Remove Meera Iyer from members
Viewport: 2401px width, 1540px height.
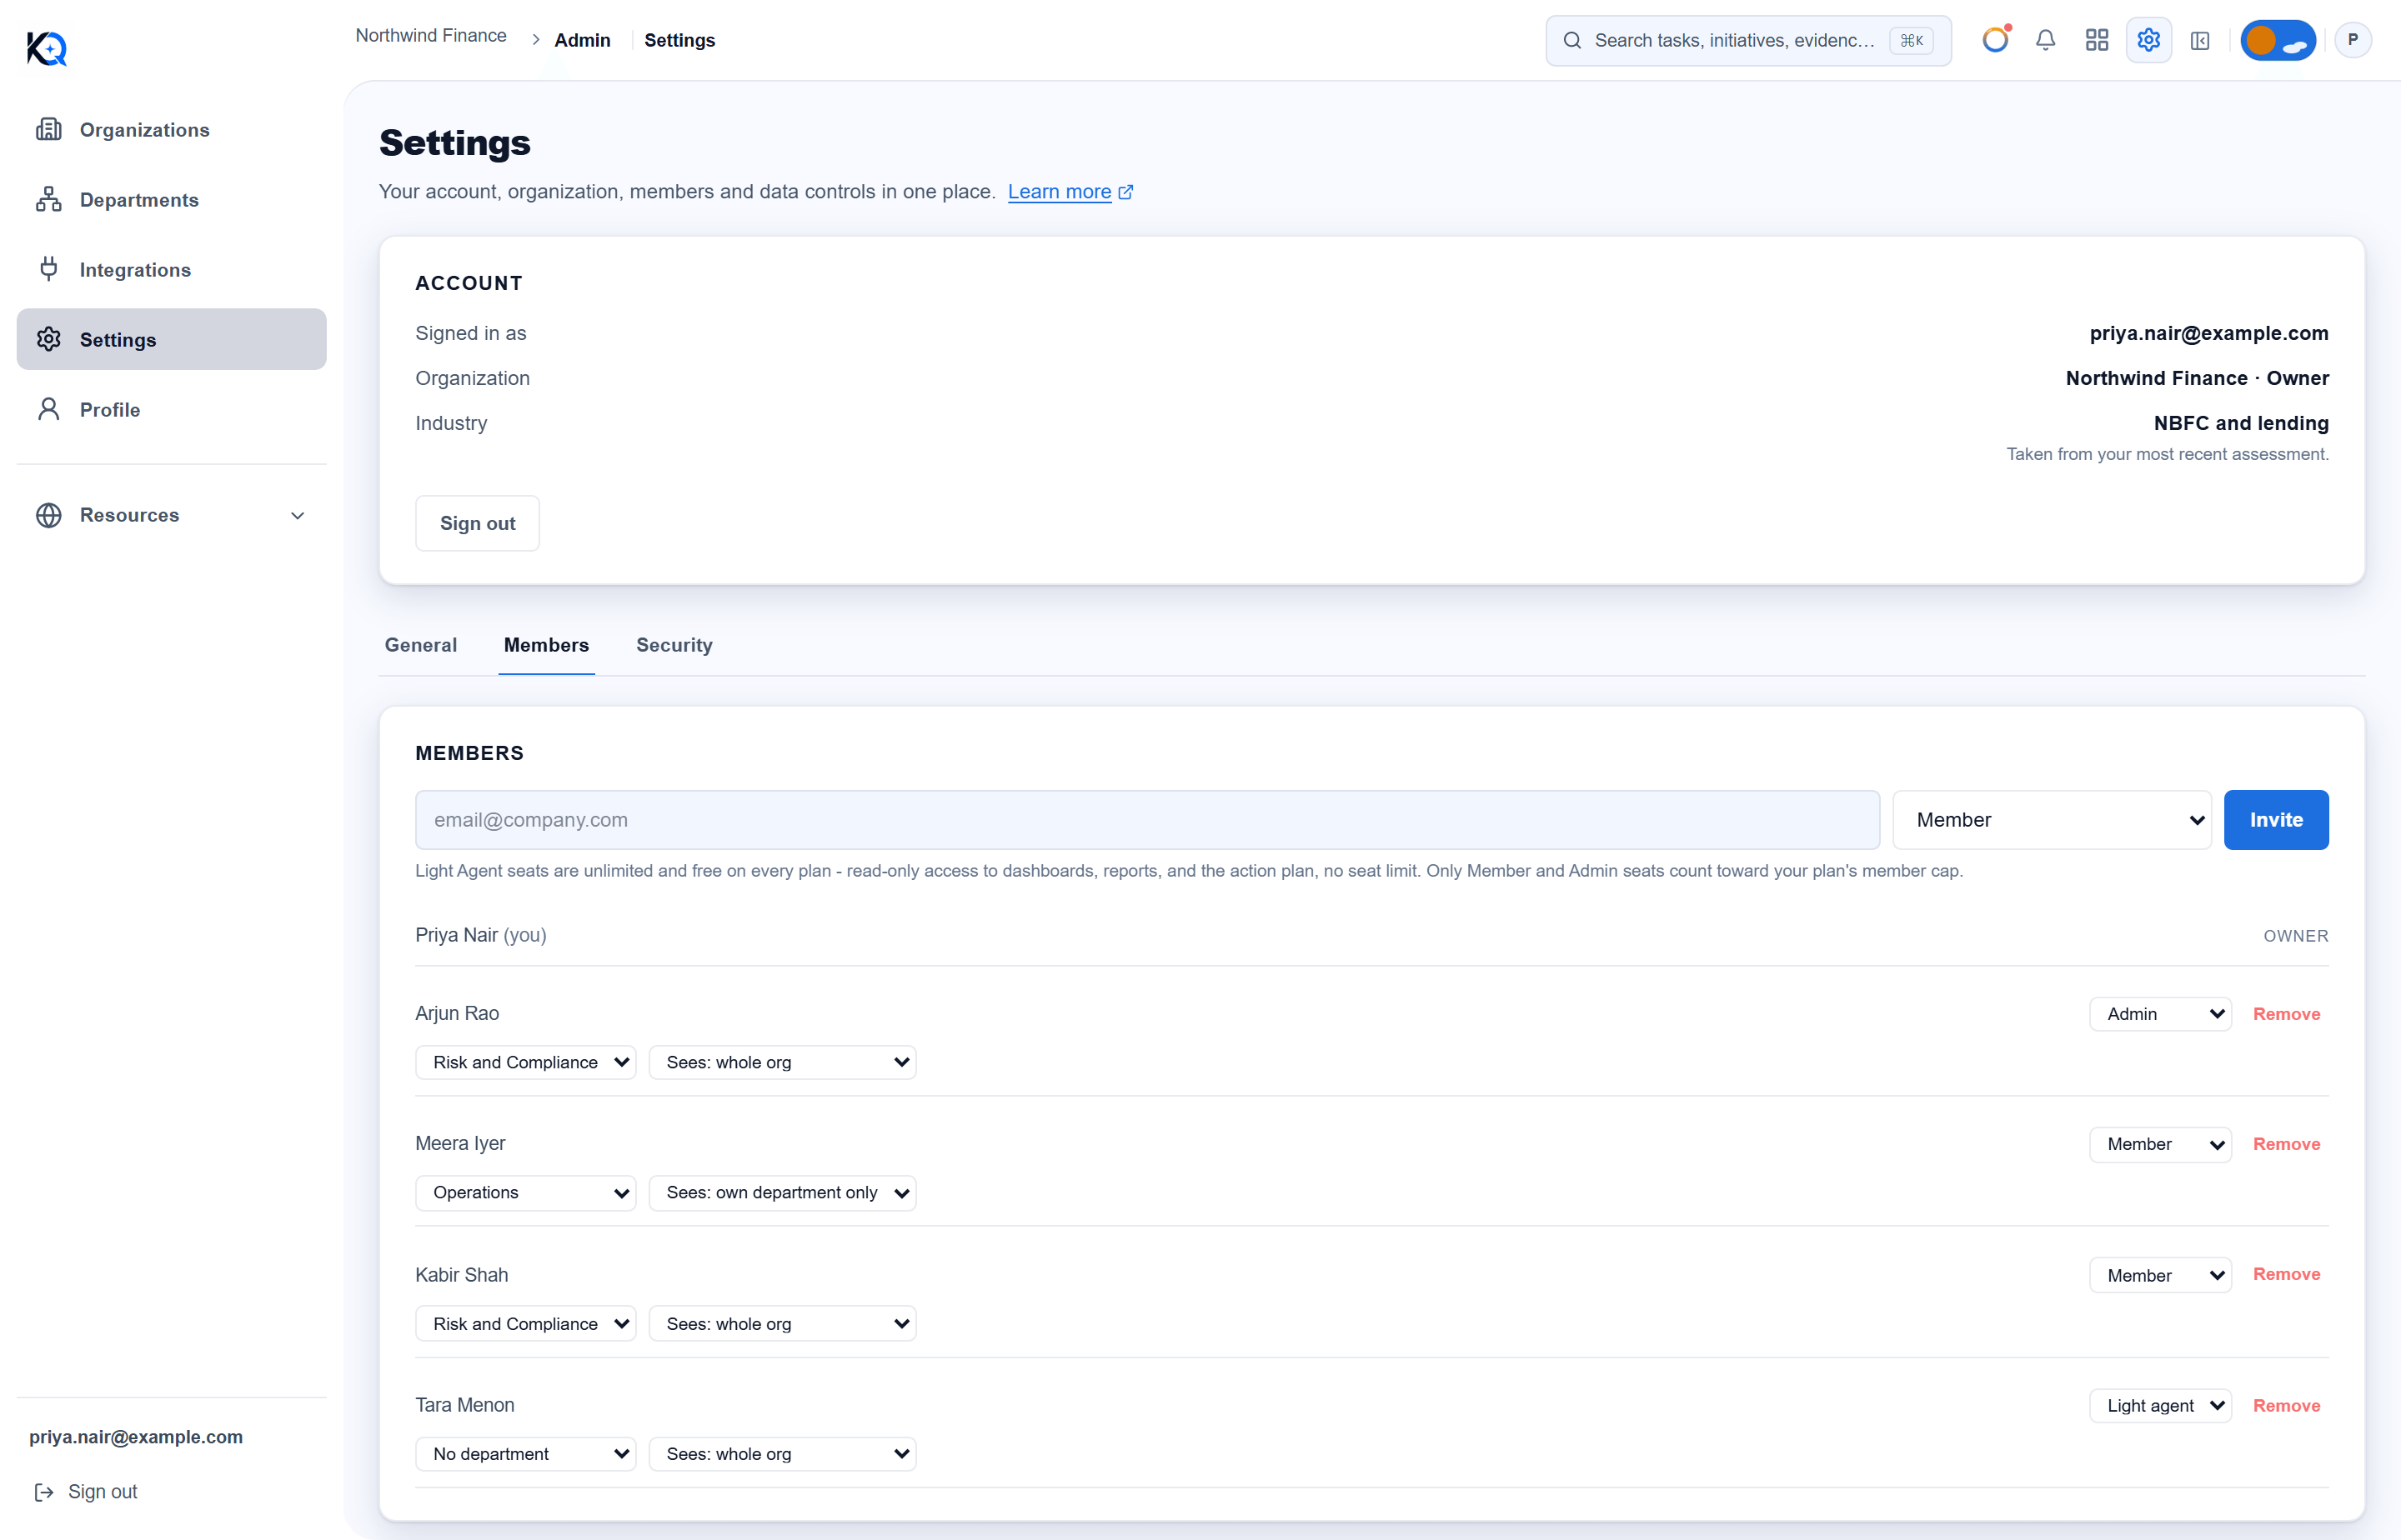click(2286, 1144)
